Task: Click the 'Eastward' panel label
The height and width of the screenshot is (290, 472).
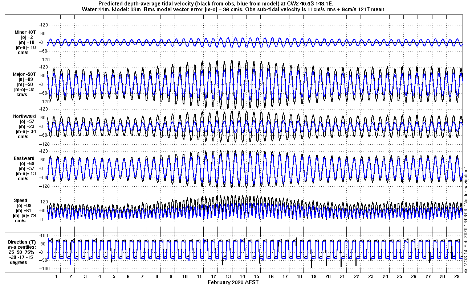Action: coord(24,158)
